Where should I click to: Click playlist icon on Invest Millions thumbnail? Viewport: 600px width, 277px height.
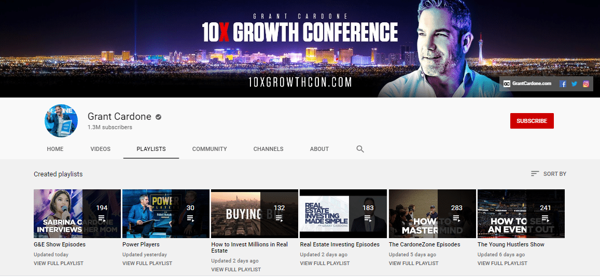coord(279,218)
